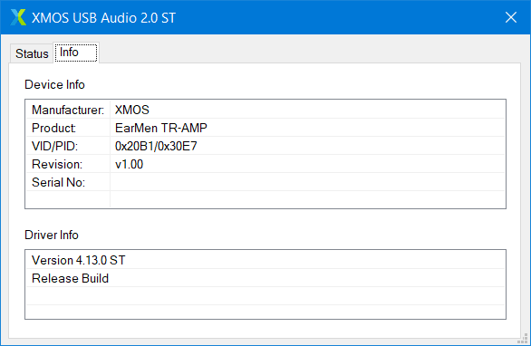Click the Serial No label cell
This screenshot has height=346, width=531.
pyautogui.click(x=68, y=182)
